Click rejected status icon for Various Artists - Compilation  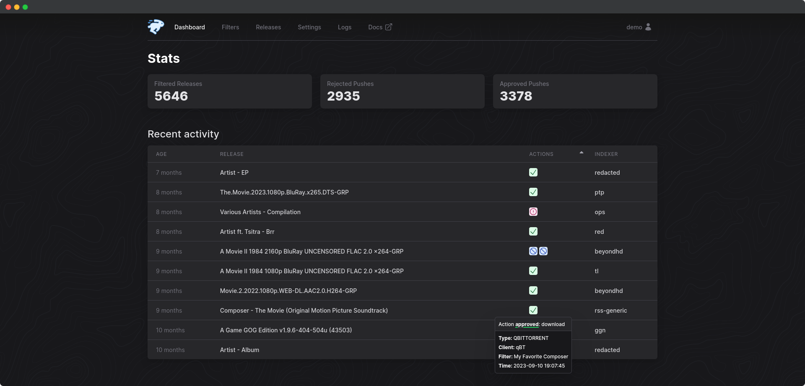click(x=533, y=212)
